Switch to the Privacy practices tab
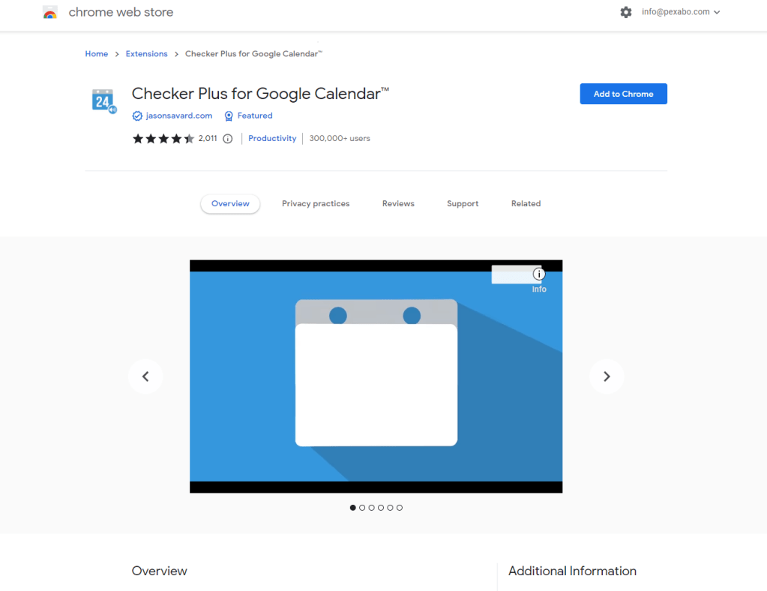This screenshot has height=591, width=767. 316,203
